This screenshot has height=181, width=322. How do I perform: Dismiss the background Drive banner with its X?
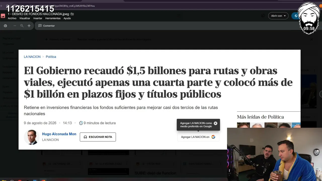(x=311, y=39)
